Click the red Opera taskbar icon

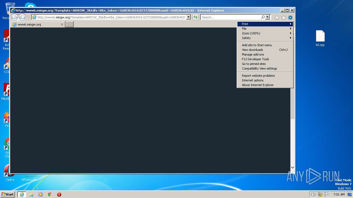coord(59,194)
